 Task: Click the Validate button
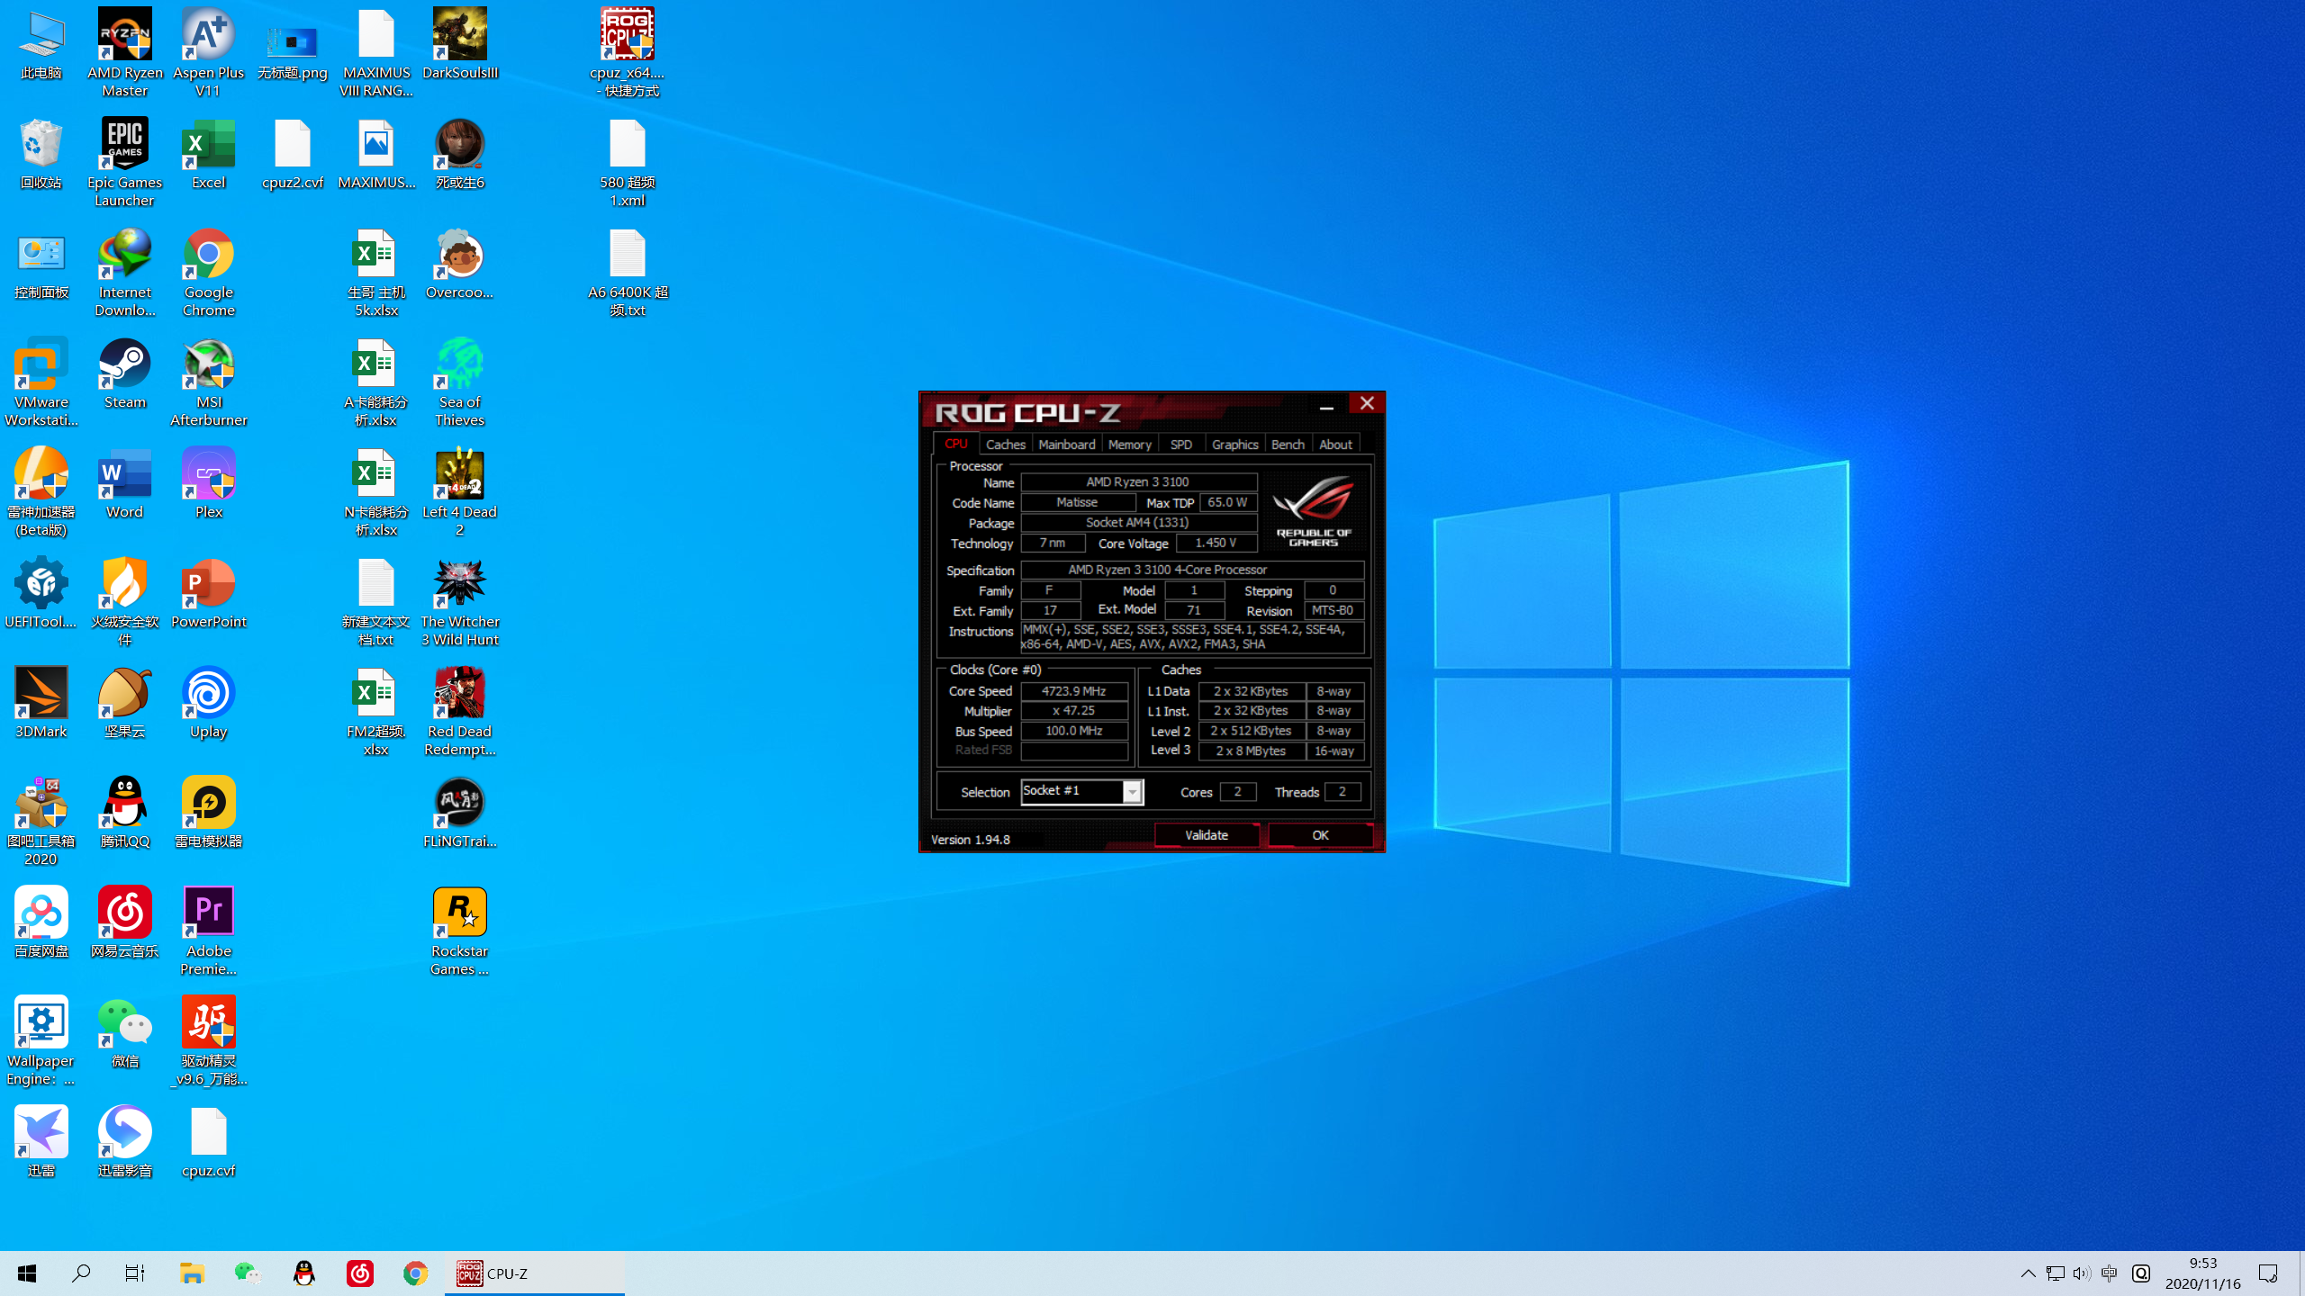[x=1207, y=835]
